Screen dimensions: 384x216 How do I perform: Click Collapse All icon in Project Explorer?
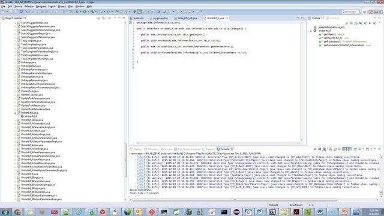(98, 18)
